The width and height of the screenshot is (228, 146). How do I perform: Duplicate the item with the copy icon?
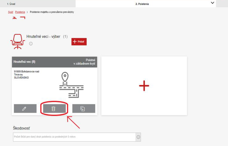82,109
